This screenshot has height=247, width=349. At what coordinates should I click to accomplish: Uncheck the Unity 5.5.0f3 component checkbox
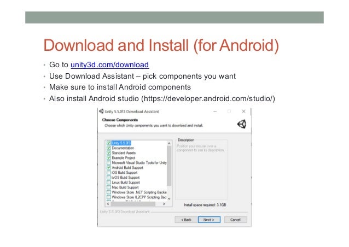(109, 143)
